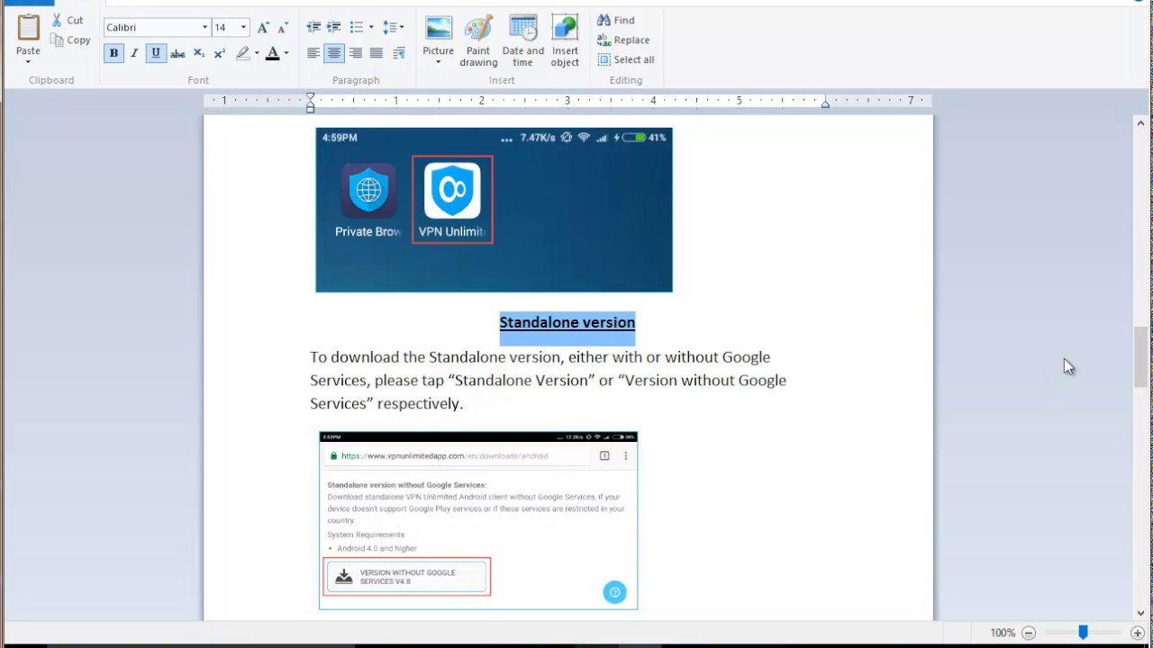Screen dimensions: 1153x648
Task: Toggle center alignment
Action: pyautogui.click(x=334, y=53)
